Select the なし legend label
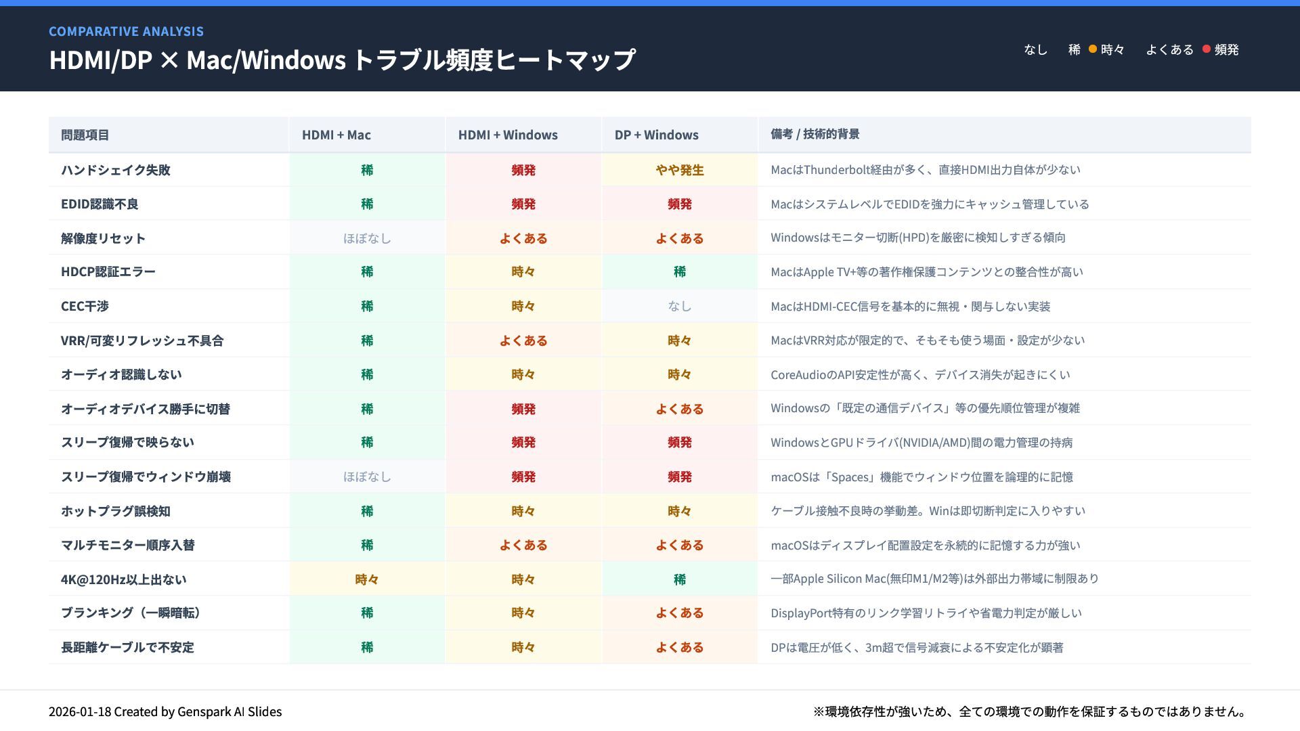1300x731 pixels. (1035, 49)
